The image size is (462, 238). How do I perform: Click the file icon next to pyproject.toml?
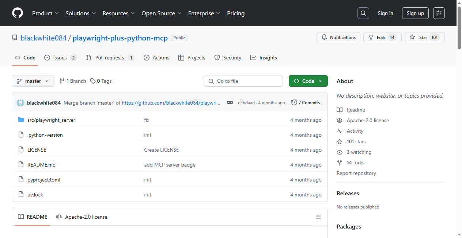tap(21, 180)
